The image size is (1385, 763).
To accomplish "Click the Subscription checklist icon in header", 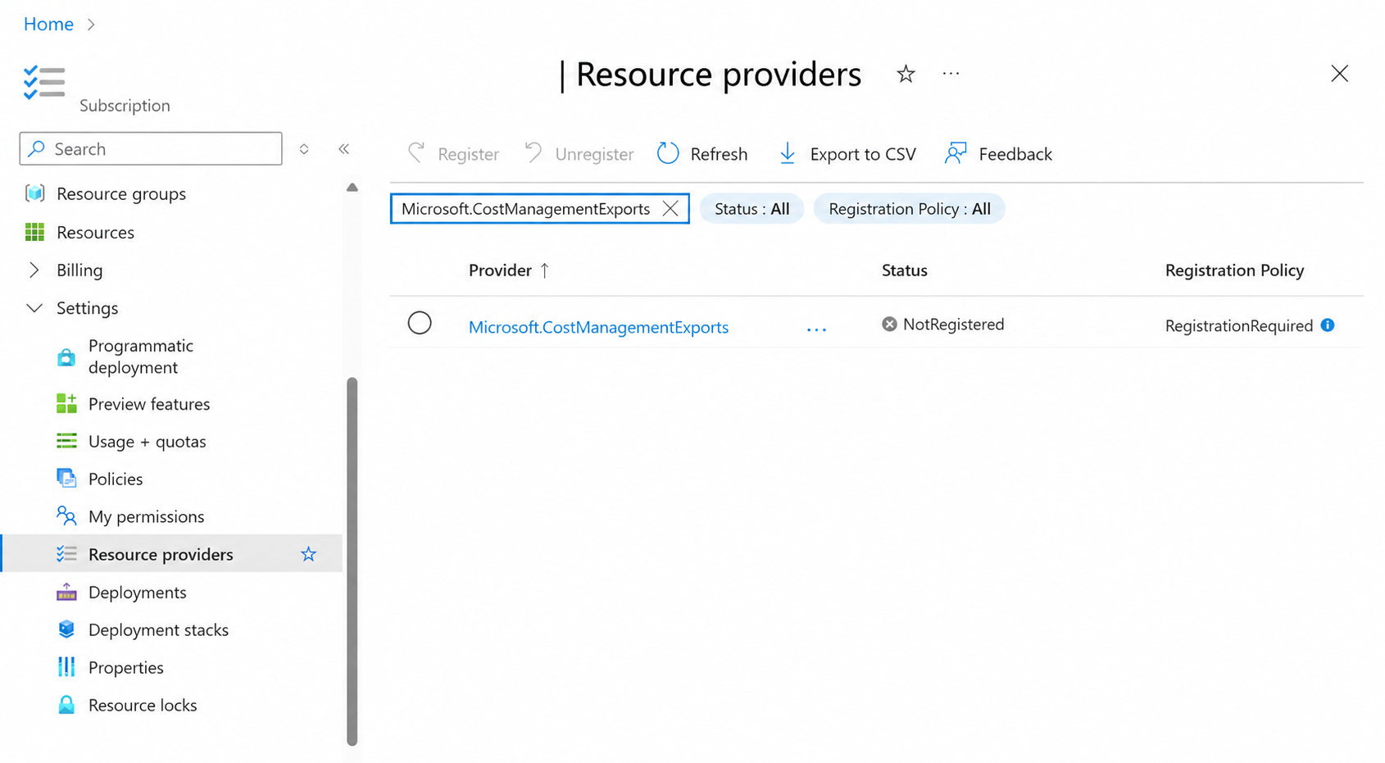I will pyautogui.click(x=44, y=83).
